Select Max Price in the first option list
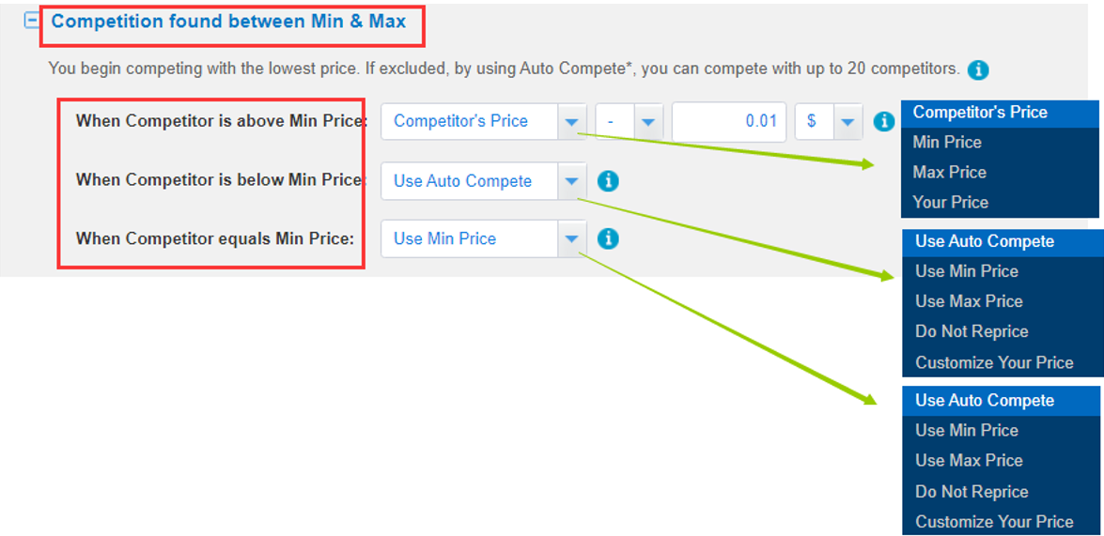Viewport: 1104px width, 536px height. pos(949,173)
